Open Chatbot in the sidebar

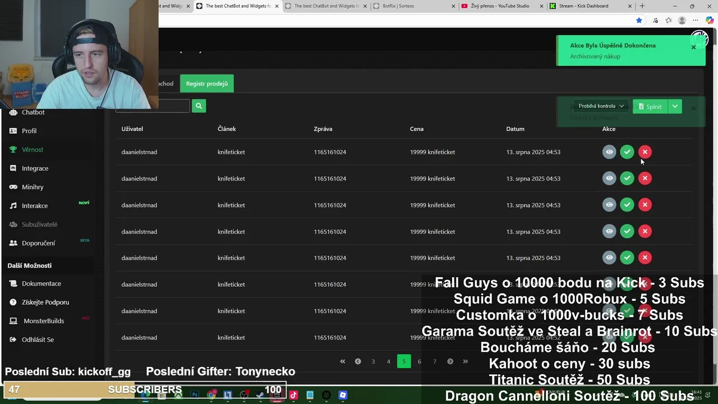33,112
